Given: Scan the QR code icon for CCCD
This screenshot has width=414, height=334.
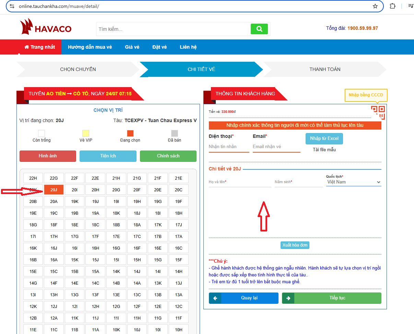Looking at the screenshot, I should coord(378,112).
